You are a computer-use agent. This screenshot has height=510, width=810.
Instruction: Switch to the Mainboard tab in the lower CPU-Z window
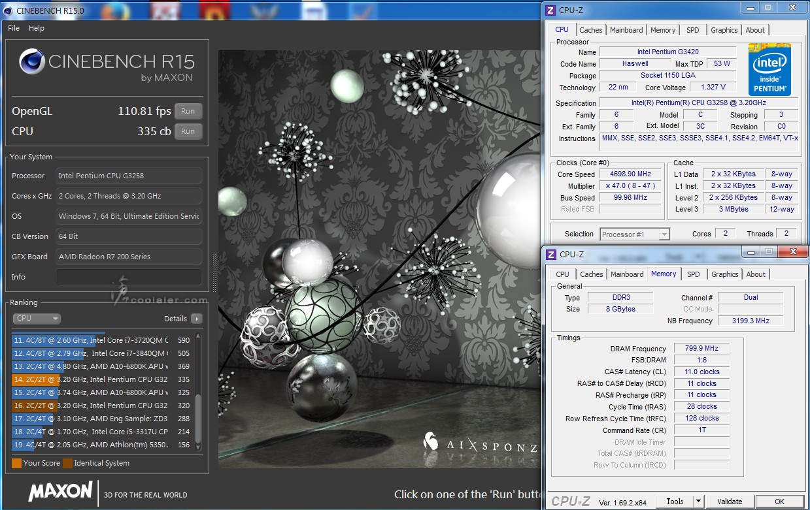(627, 274)
